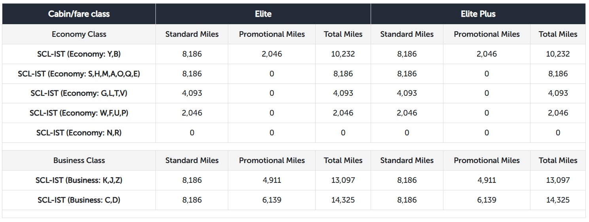589x222 pixels.
Task: Click the Economy Class section label
Action: 79,34
